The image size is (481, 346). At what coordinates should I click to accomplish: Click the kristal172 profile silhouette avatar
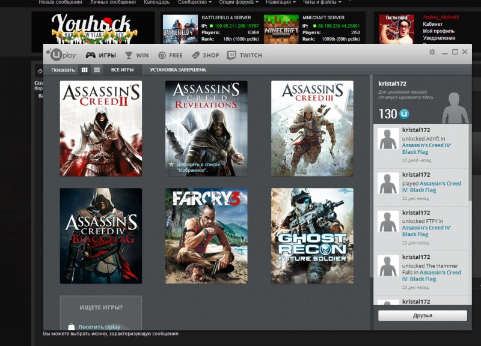455,108
